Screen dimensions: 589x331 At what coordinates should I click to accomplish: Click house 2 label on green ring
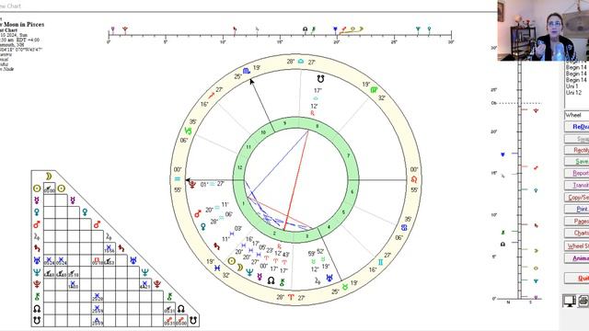coord(274,234)
